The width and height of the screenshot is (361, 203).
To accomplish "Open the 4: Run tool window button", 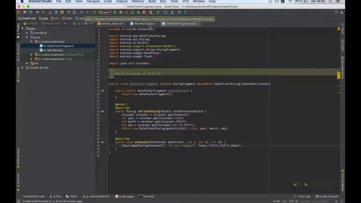I will coord(55,197).
